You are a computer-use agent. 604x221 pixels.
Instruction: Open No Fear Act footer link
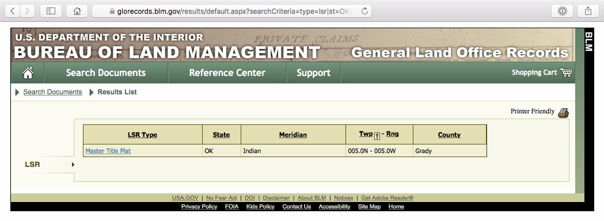222,198
